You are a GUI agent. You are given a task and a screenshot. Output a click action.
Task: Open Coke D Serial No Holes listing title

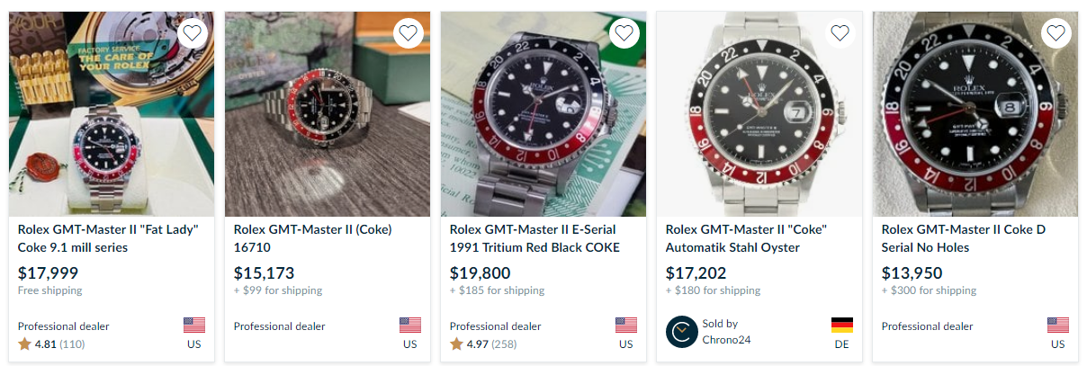coord(964,238)
